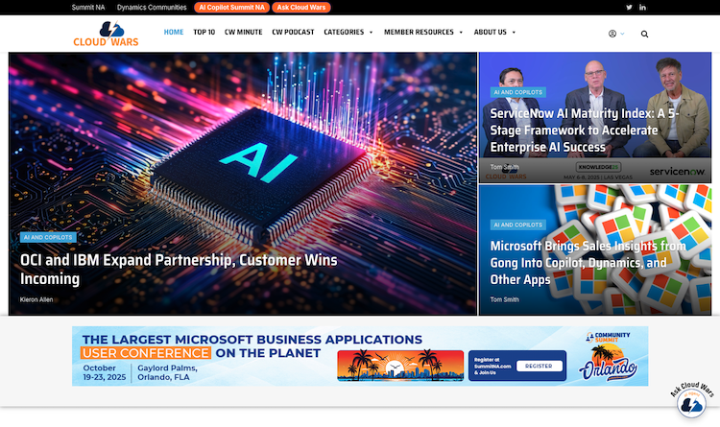720x427 pixels.
Task: Go to the Home menu item
Action: [x=174, y=32]
